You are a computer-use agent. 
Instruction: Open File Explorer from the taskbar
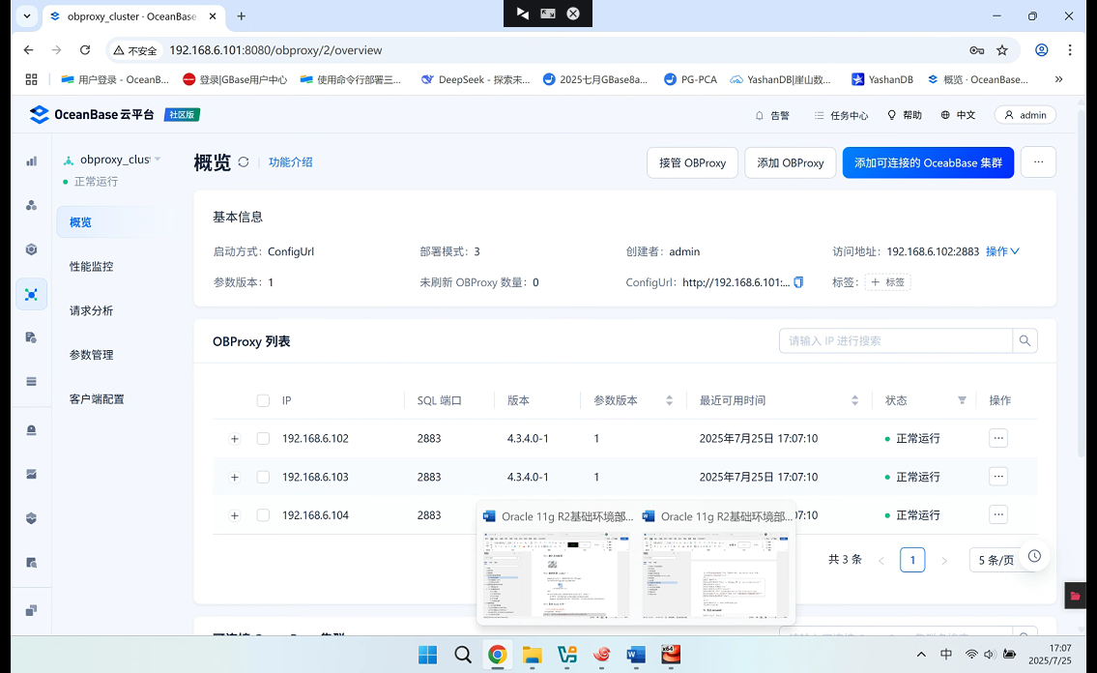tap(533, 655)
